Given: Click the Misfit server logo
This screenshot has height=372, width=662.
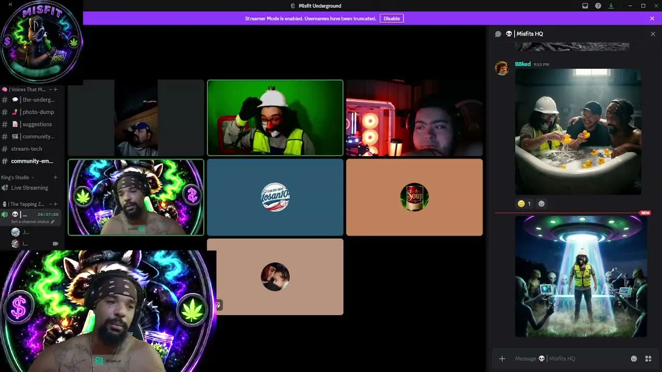Looking at the screenshot, I should 41,42.
